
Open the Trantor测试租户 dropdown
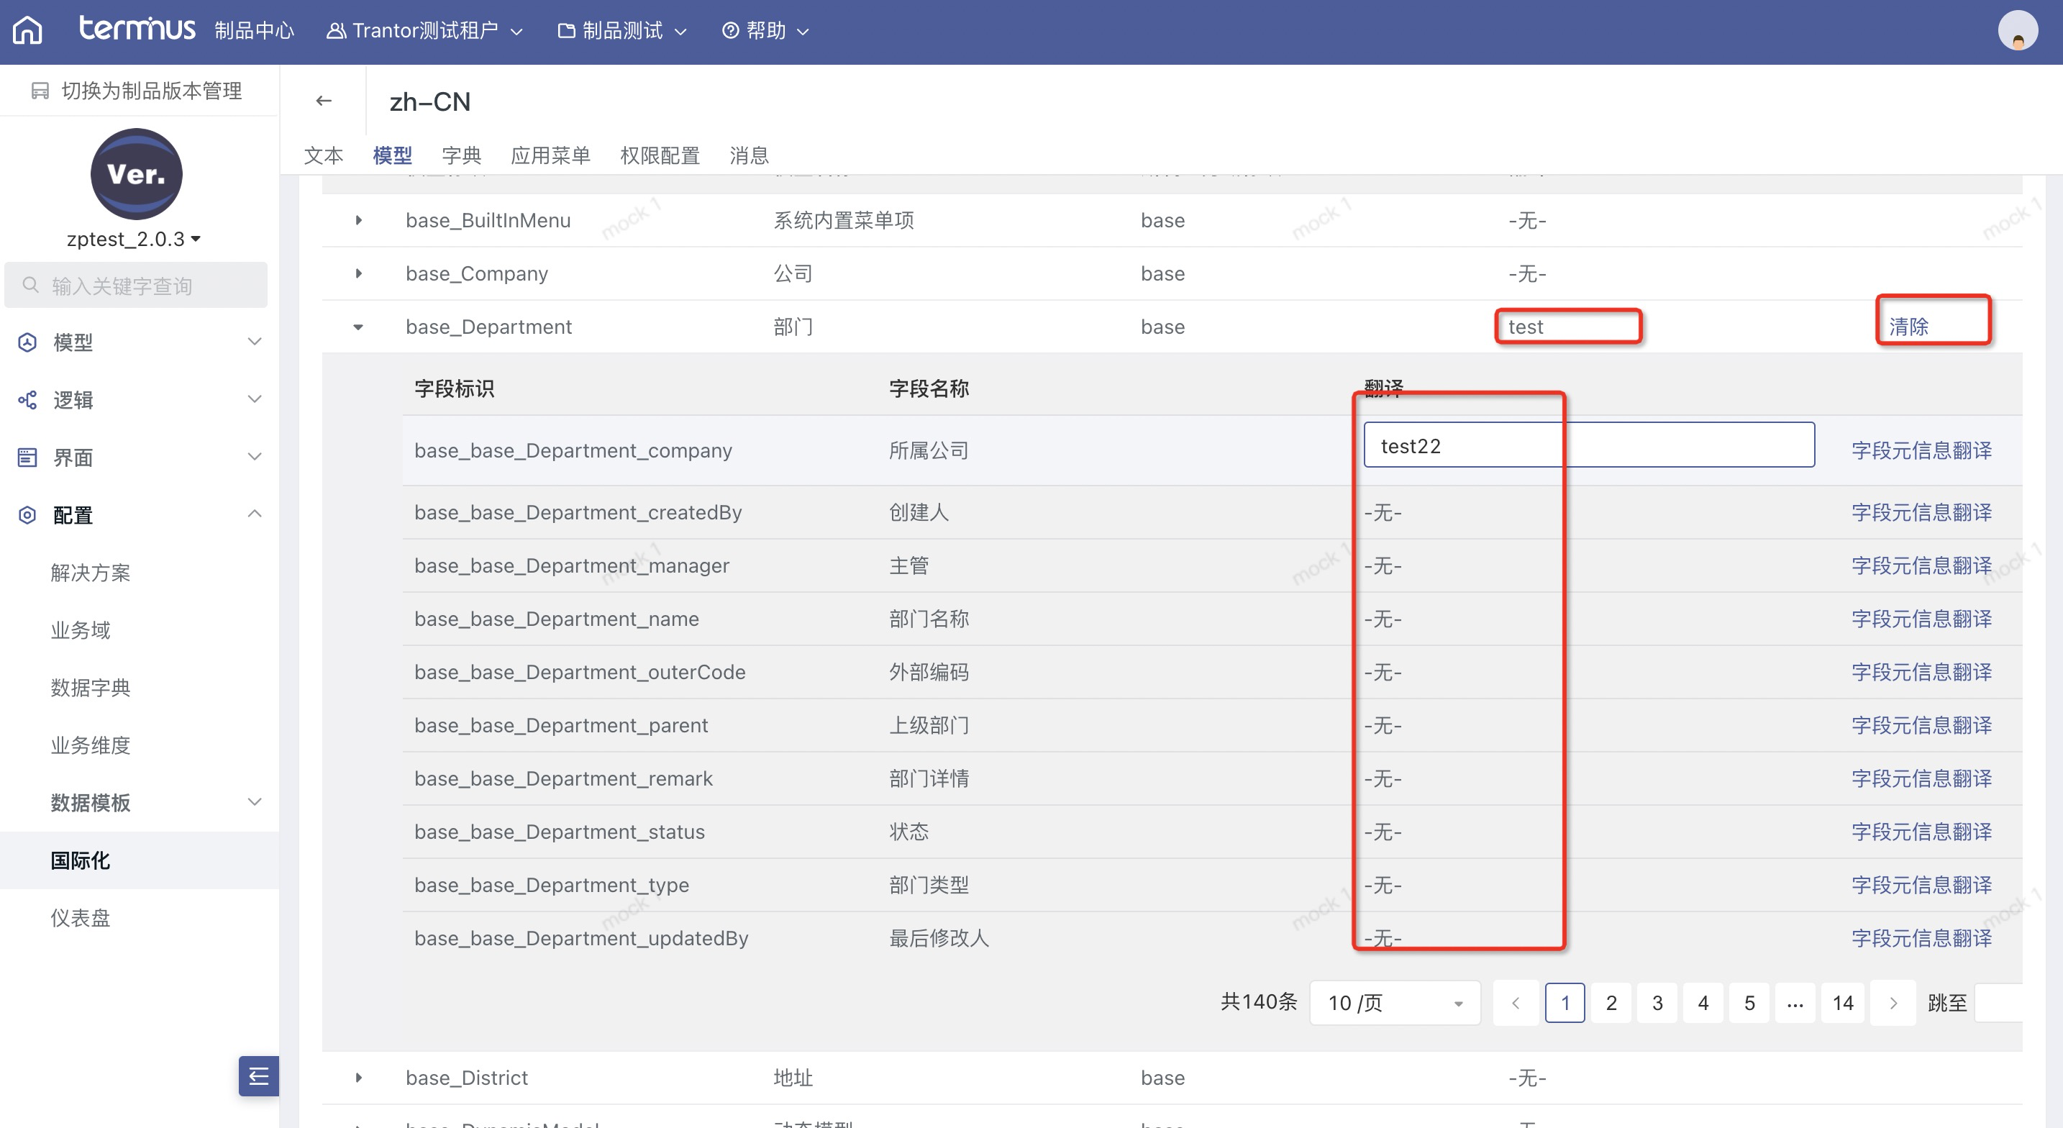click(x=424, y=30)
